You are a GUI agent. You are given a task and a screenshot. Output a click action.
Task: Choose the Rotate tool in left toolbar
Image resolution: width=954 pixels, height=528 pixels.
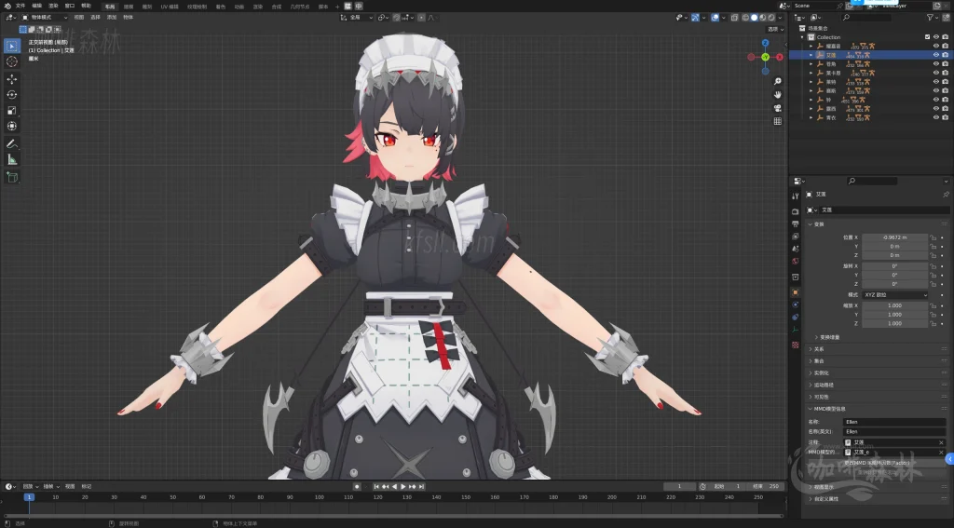click(x=11, y=95)
